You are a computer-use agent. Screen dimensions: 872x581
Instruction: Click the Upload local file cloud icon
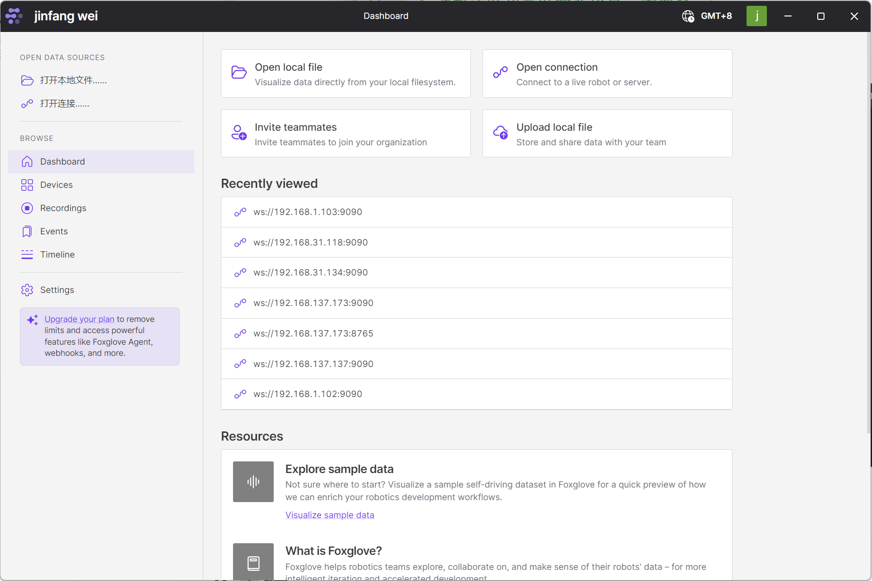click(x=500, y=133)
